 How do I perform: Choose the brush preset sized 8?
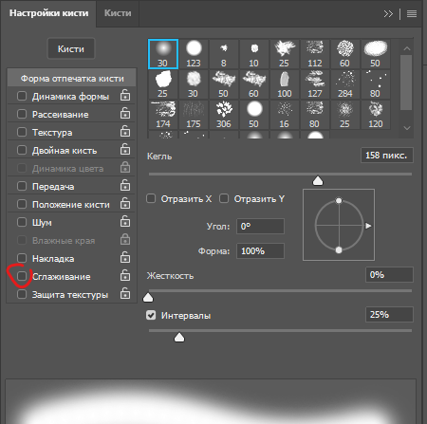224,54
